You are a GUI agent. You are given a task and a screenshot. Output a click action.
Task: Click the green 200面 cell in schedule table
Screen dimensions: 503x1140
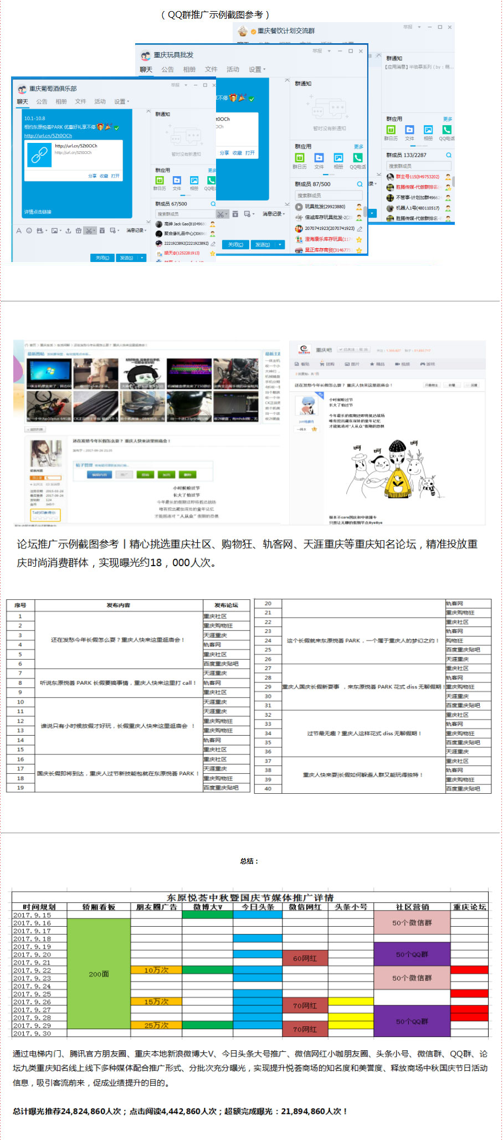click(x=99, y=974)
